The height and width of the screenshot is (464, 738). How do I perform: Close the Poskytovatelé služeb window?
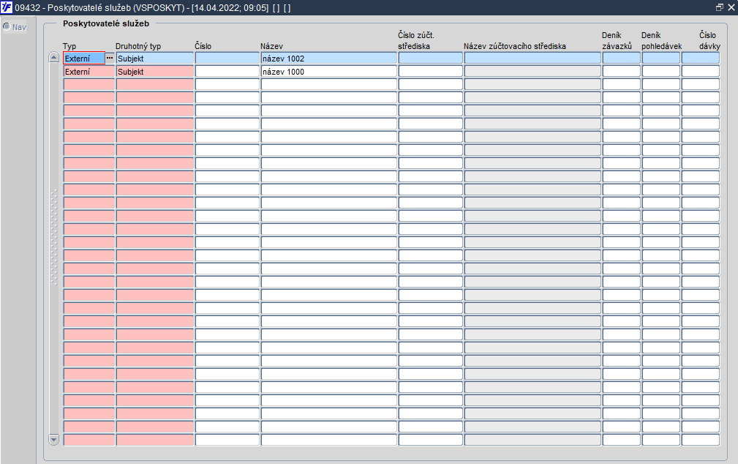pyautogui.click(x=731, y=7)
